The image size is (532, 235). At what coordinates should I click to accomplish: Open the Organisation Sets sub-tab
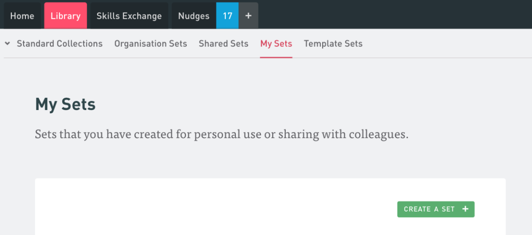click(x=150, y=44)
